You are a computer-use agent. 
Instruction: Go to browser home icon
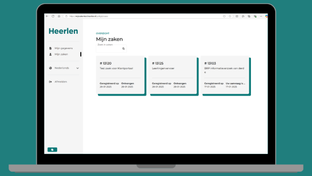click(x=59, y=16)
